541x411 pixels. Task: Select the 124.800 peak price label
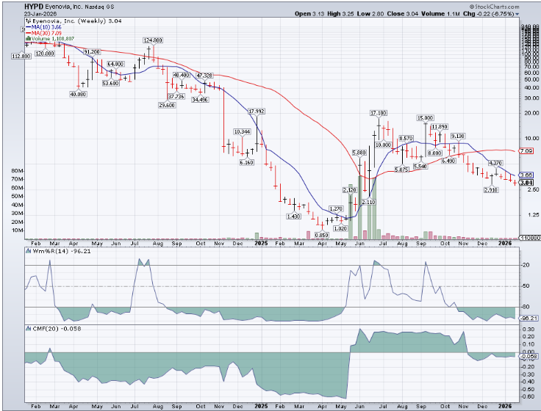152,40
